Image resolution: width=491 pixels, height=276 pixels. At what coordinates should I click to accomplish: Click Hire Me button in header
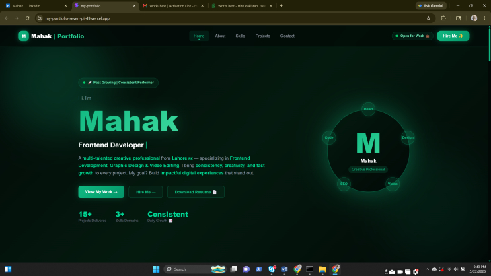pyautogui.click(x=453, y=36)
